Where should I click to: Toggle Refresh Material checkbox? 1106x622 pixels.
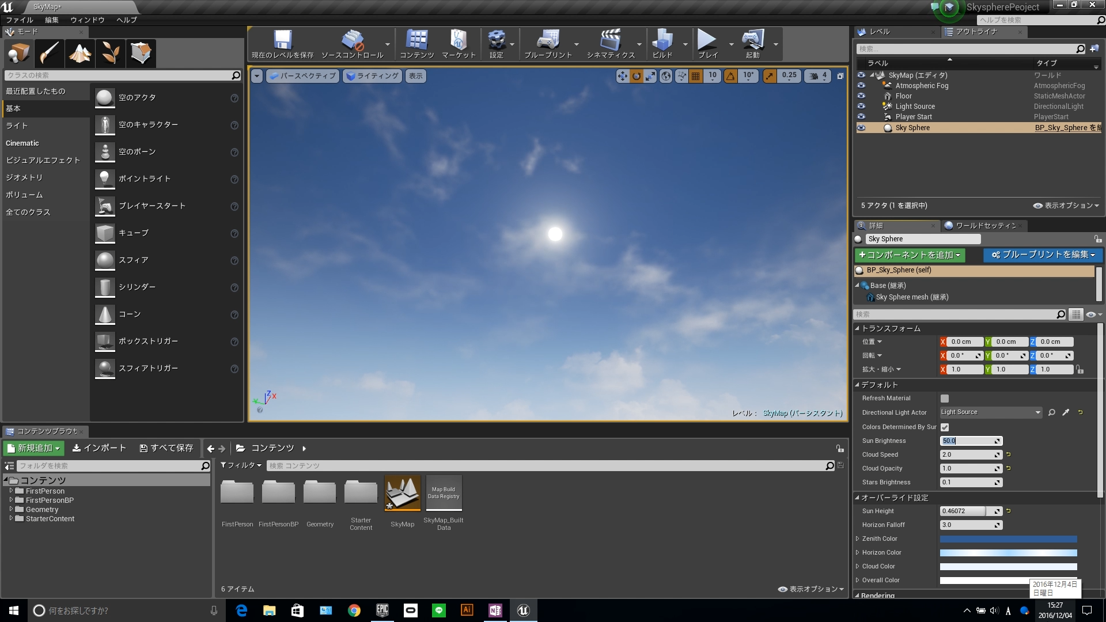[x=944, y=397]
